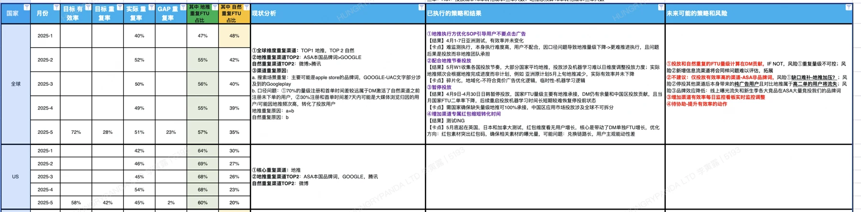Click the 64% cell
Viewport: 861px width, 212px height.
pyautogui.click(x=203, y=151)
